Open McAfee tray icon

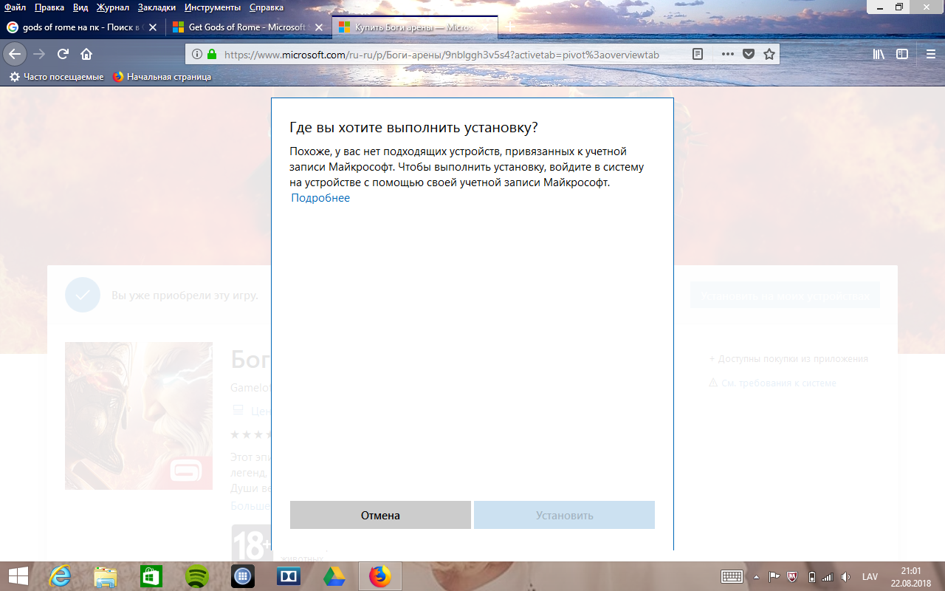pos(793,577)
